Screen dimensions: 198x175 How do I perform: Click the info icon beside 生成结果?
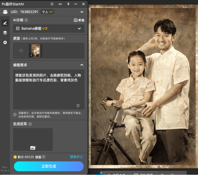coord(30,124)
